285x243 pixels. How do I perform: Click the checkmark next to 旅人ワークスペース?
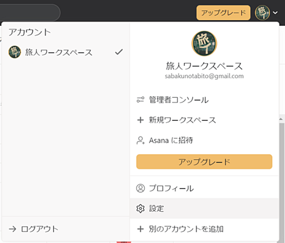point(119,52)
